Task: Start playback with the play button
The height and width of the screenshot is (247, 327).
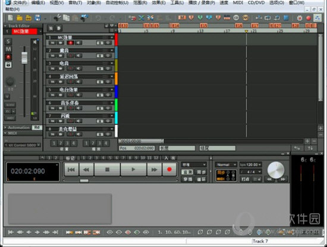Action: pos(133,169)
